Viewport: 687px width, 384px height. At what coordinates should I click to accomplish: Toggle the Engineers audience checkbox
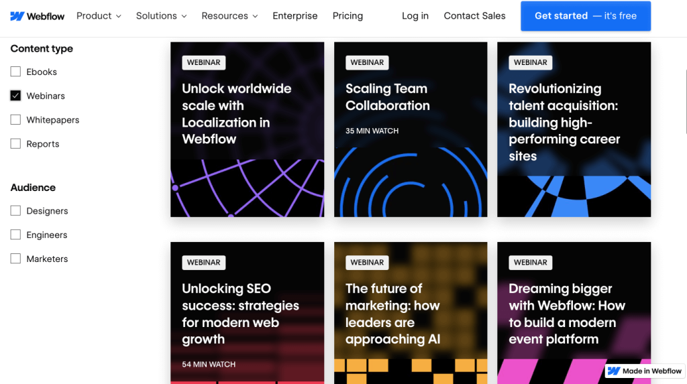pyautogui.click(x=15, y=235)
